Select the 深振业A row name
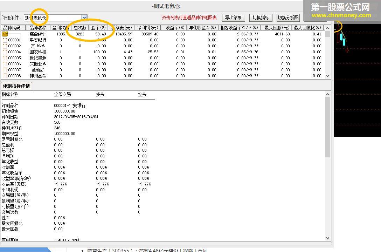 tap(38, 64)
